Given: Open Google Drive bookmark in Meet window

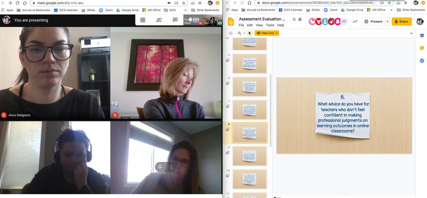Looking at the screenshot, I should tap(127, 10).
